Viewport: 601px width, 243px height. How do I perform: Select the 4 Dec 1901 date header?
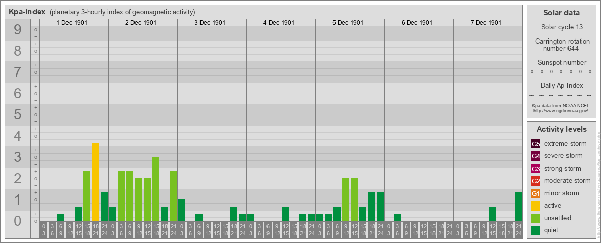[x=279, y=23]
